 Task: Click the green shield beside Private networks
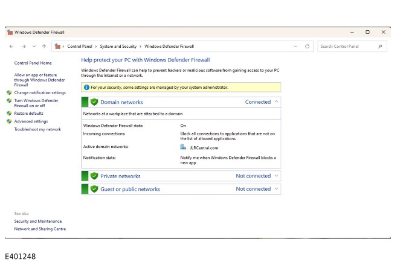pyautogui.click(x=94, y=176)
